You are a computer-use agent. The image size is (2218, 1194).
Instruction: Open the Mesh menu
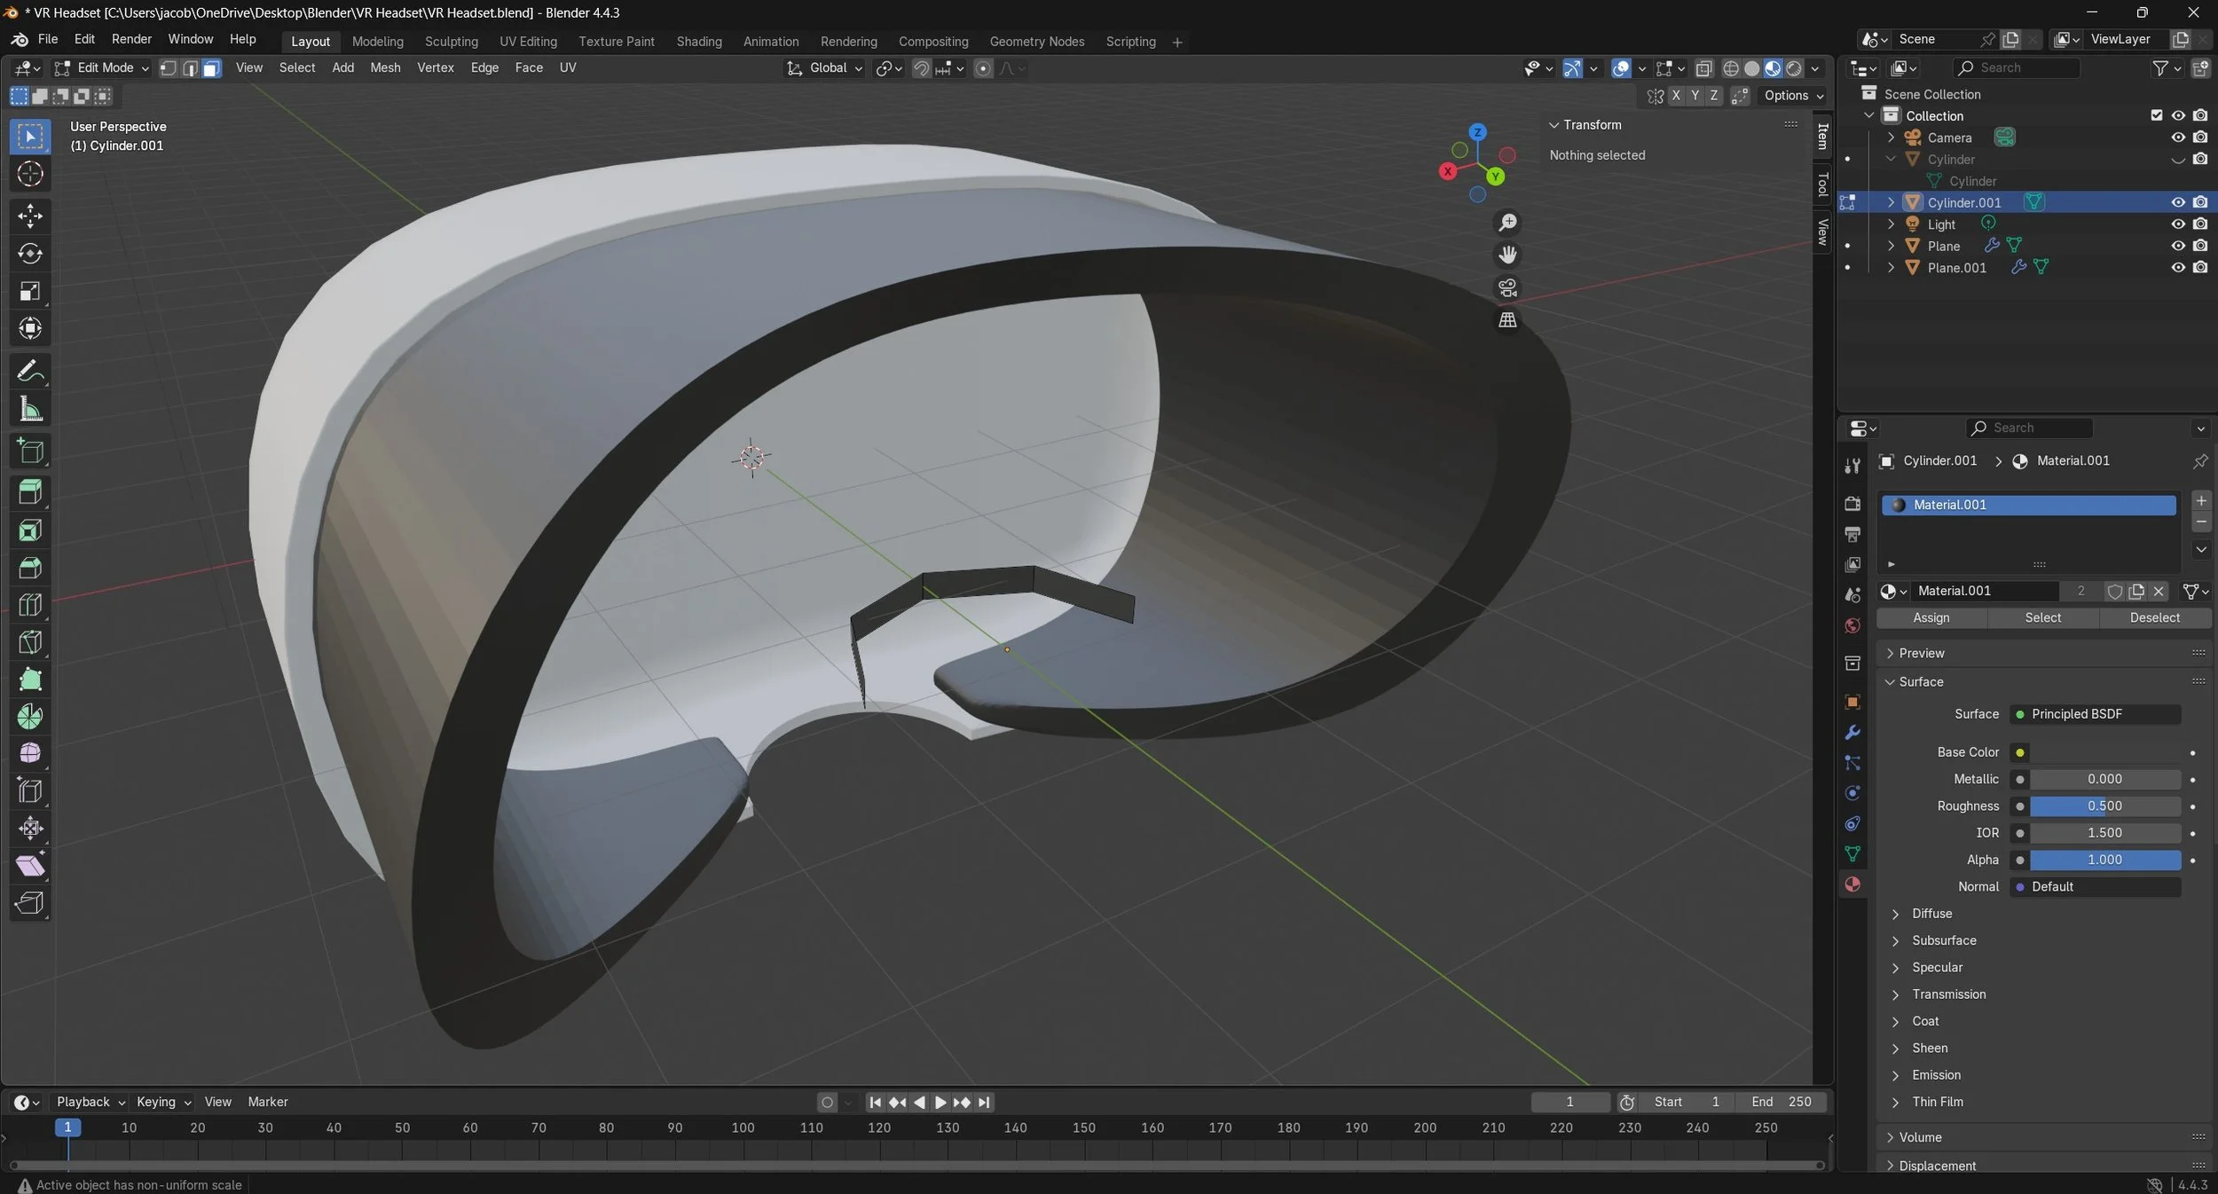[x=384, y=68]
